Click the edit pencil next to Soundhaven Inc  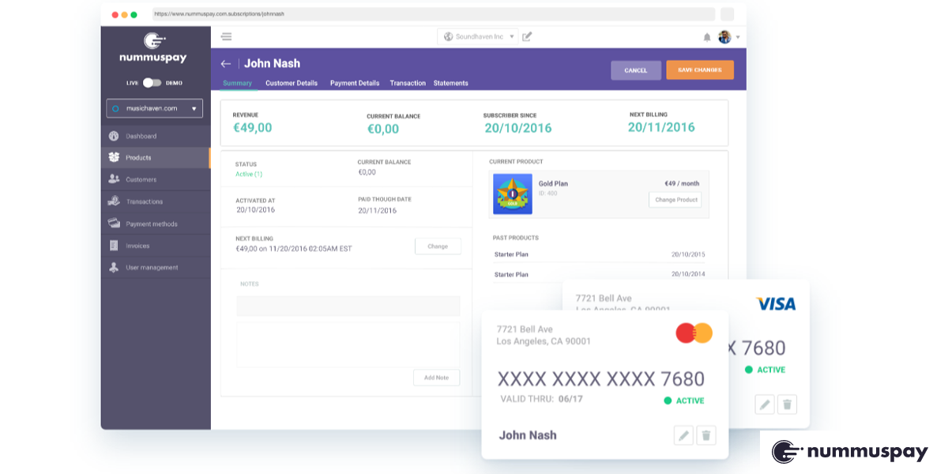(x=527, y=36)
